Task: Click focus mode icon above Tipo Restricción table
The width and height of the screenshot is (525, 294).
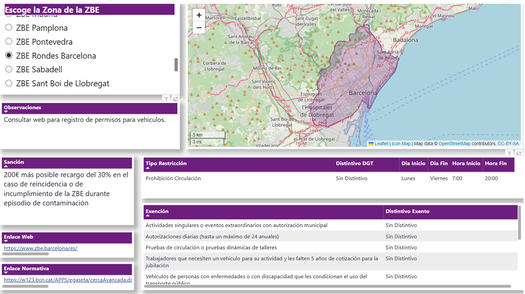Action: click(x=518, y=153)
